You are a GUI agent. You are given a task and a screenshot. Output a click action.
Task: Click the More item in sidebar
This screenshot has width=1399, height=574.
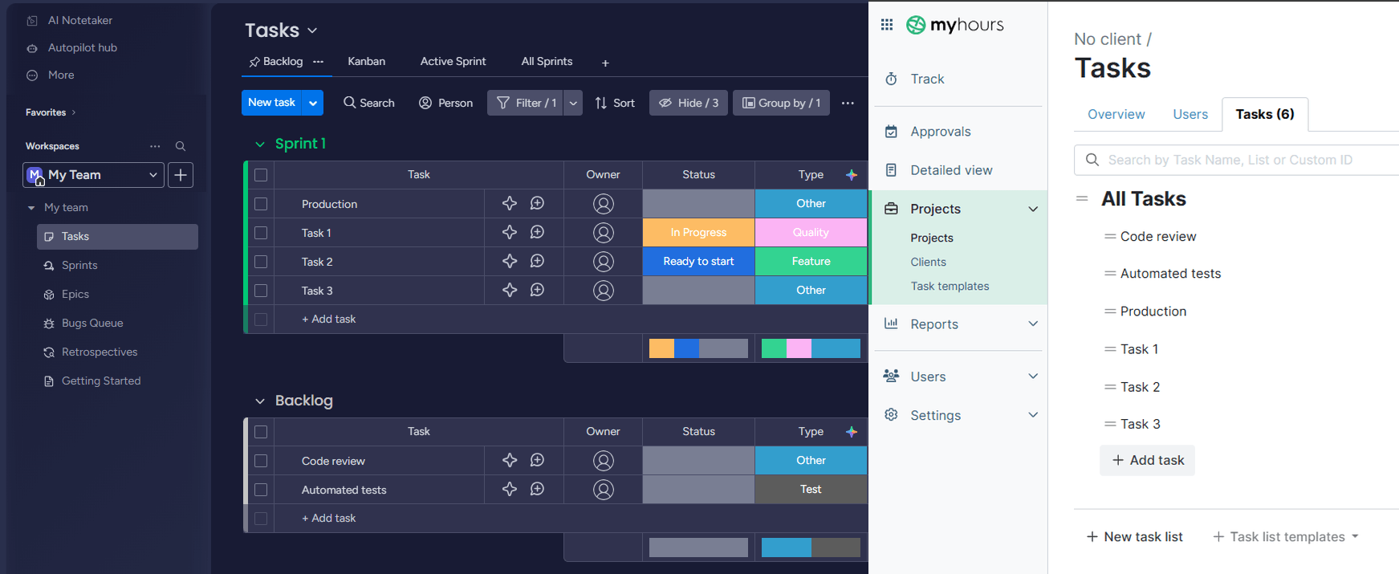pyautogui.click(x=60, y=75)
